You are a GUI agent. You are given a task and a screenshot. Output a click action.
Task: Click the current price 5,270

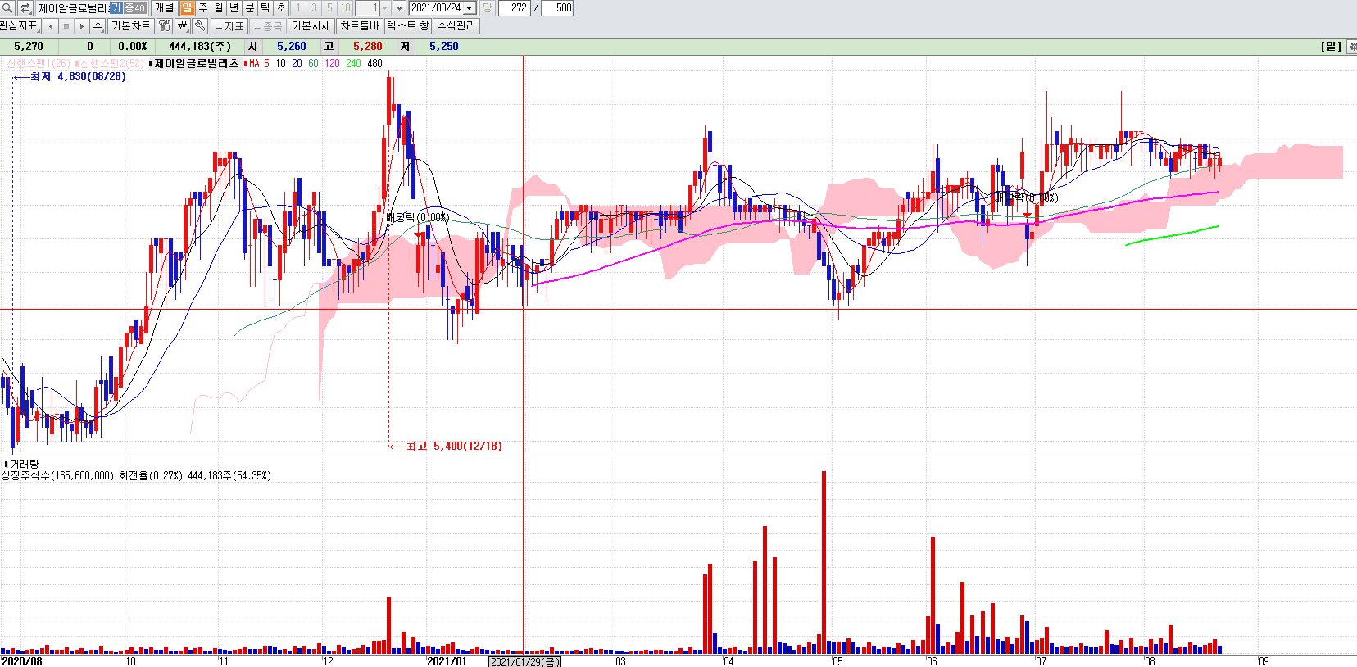click(29, 47)
